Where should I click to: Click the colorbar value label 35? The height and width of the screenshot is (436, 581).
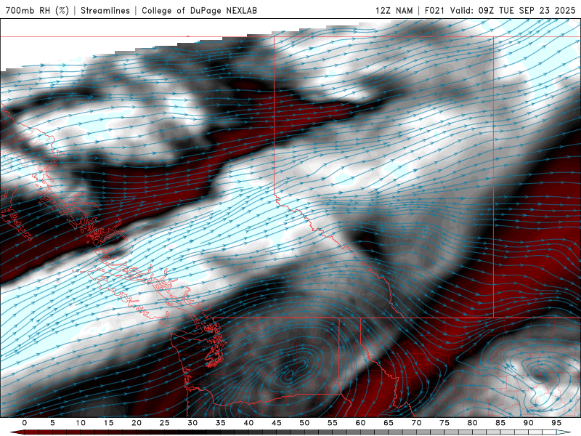point(221,423)
